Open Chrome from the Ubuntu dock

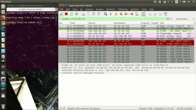click(x=3, y=23)
